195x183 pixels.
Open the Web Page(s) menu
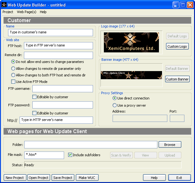point(26,12)
